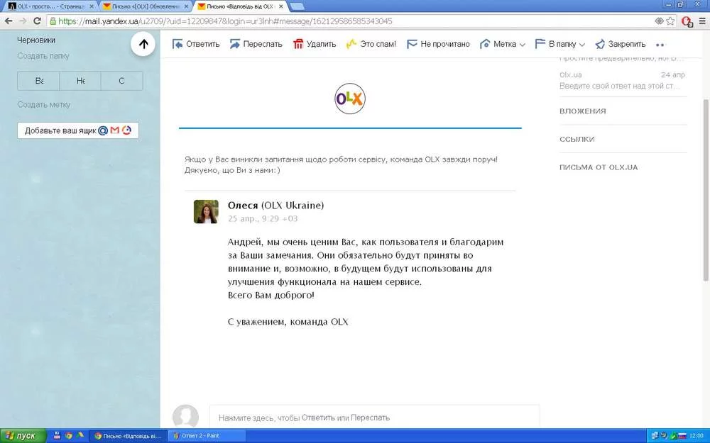Image resolution: width=710 pixels, height=443 pixels.
Task: Pin the message with Закрепить icon
Action: pyautogui.click(x=600, y=44)
